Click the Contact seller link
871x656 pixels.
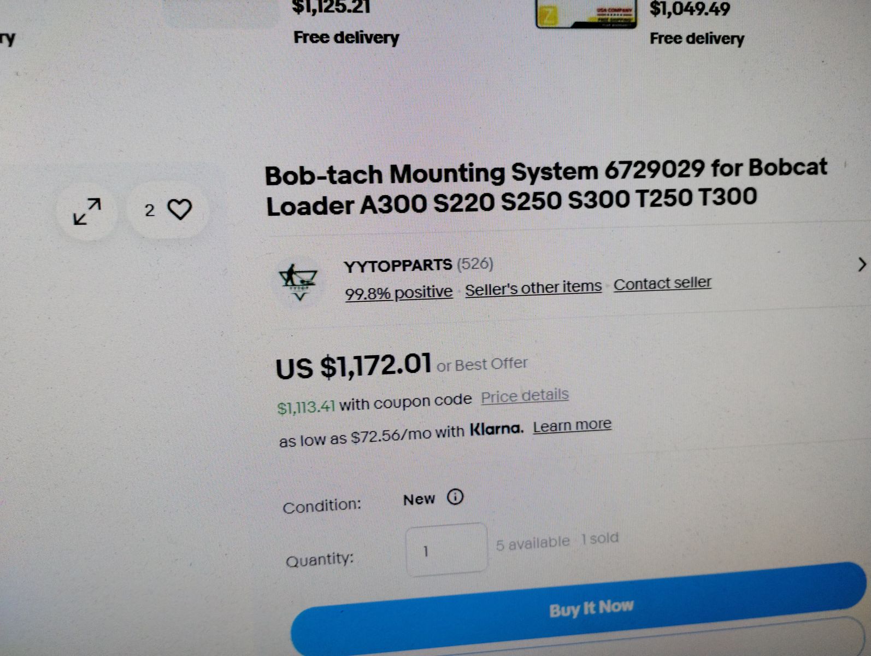662,283
